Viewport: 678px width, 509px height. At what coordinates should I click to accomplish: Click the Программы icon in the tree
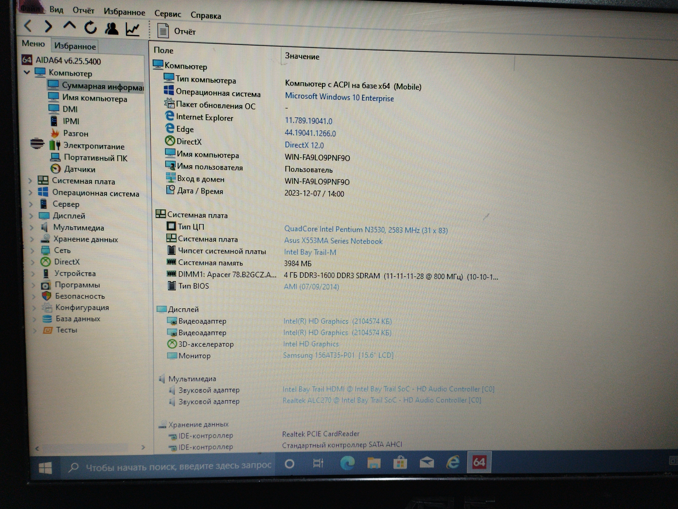click(46, 285)
